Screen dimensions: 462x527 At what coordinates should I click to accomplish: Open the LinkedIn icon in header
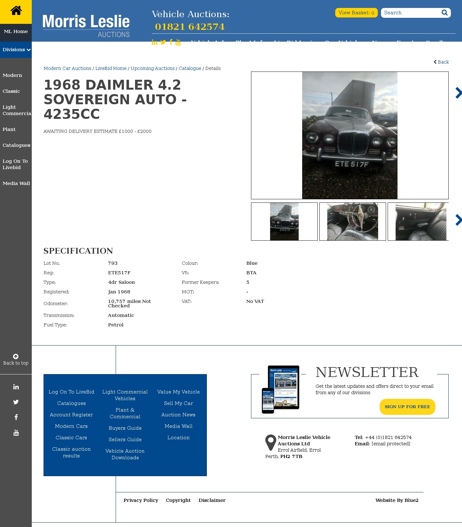point(154,42)
